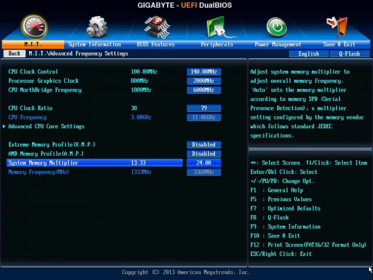Click the 100.00MHz default clock value
Screen dimensions: 373x280
[144, 72]
